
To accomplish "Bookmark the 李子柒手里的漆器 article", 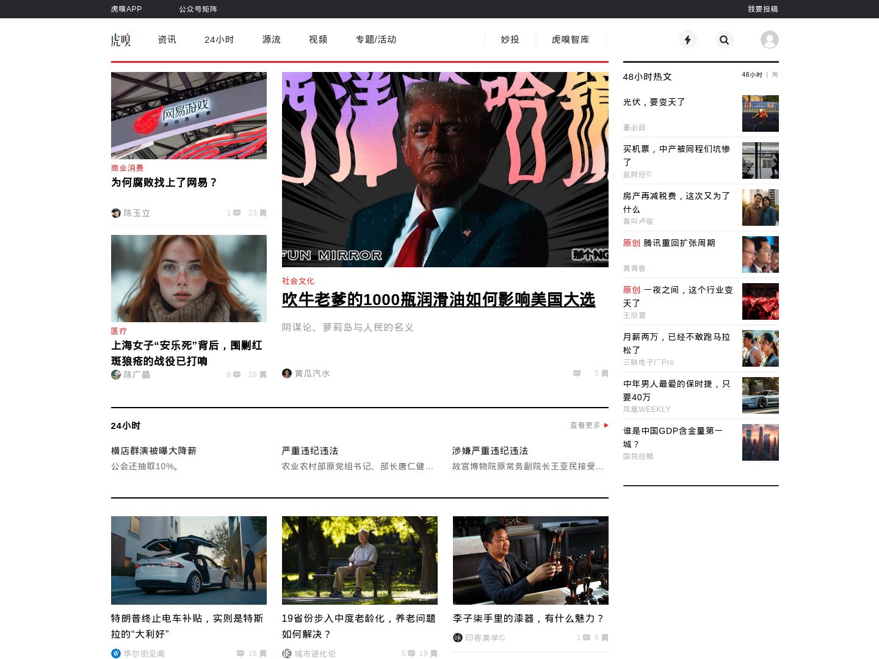I will [x=605, y=638].
